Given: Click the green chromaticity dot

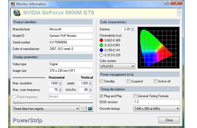Looking at the screenshot, I should 102,45.
